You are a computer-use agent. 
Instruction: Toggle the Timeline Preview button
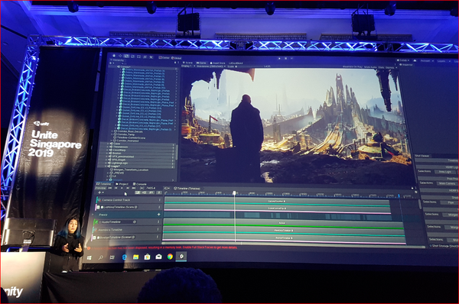[x=100, y=188]
